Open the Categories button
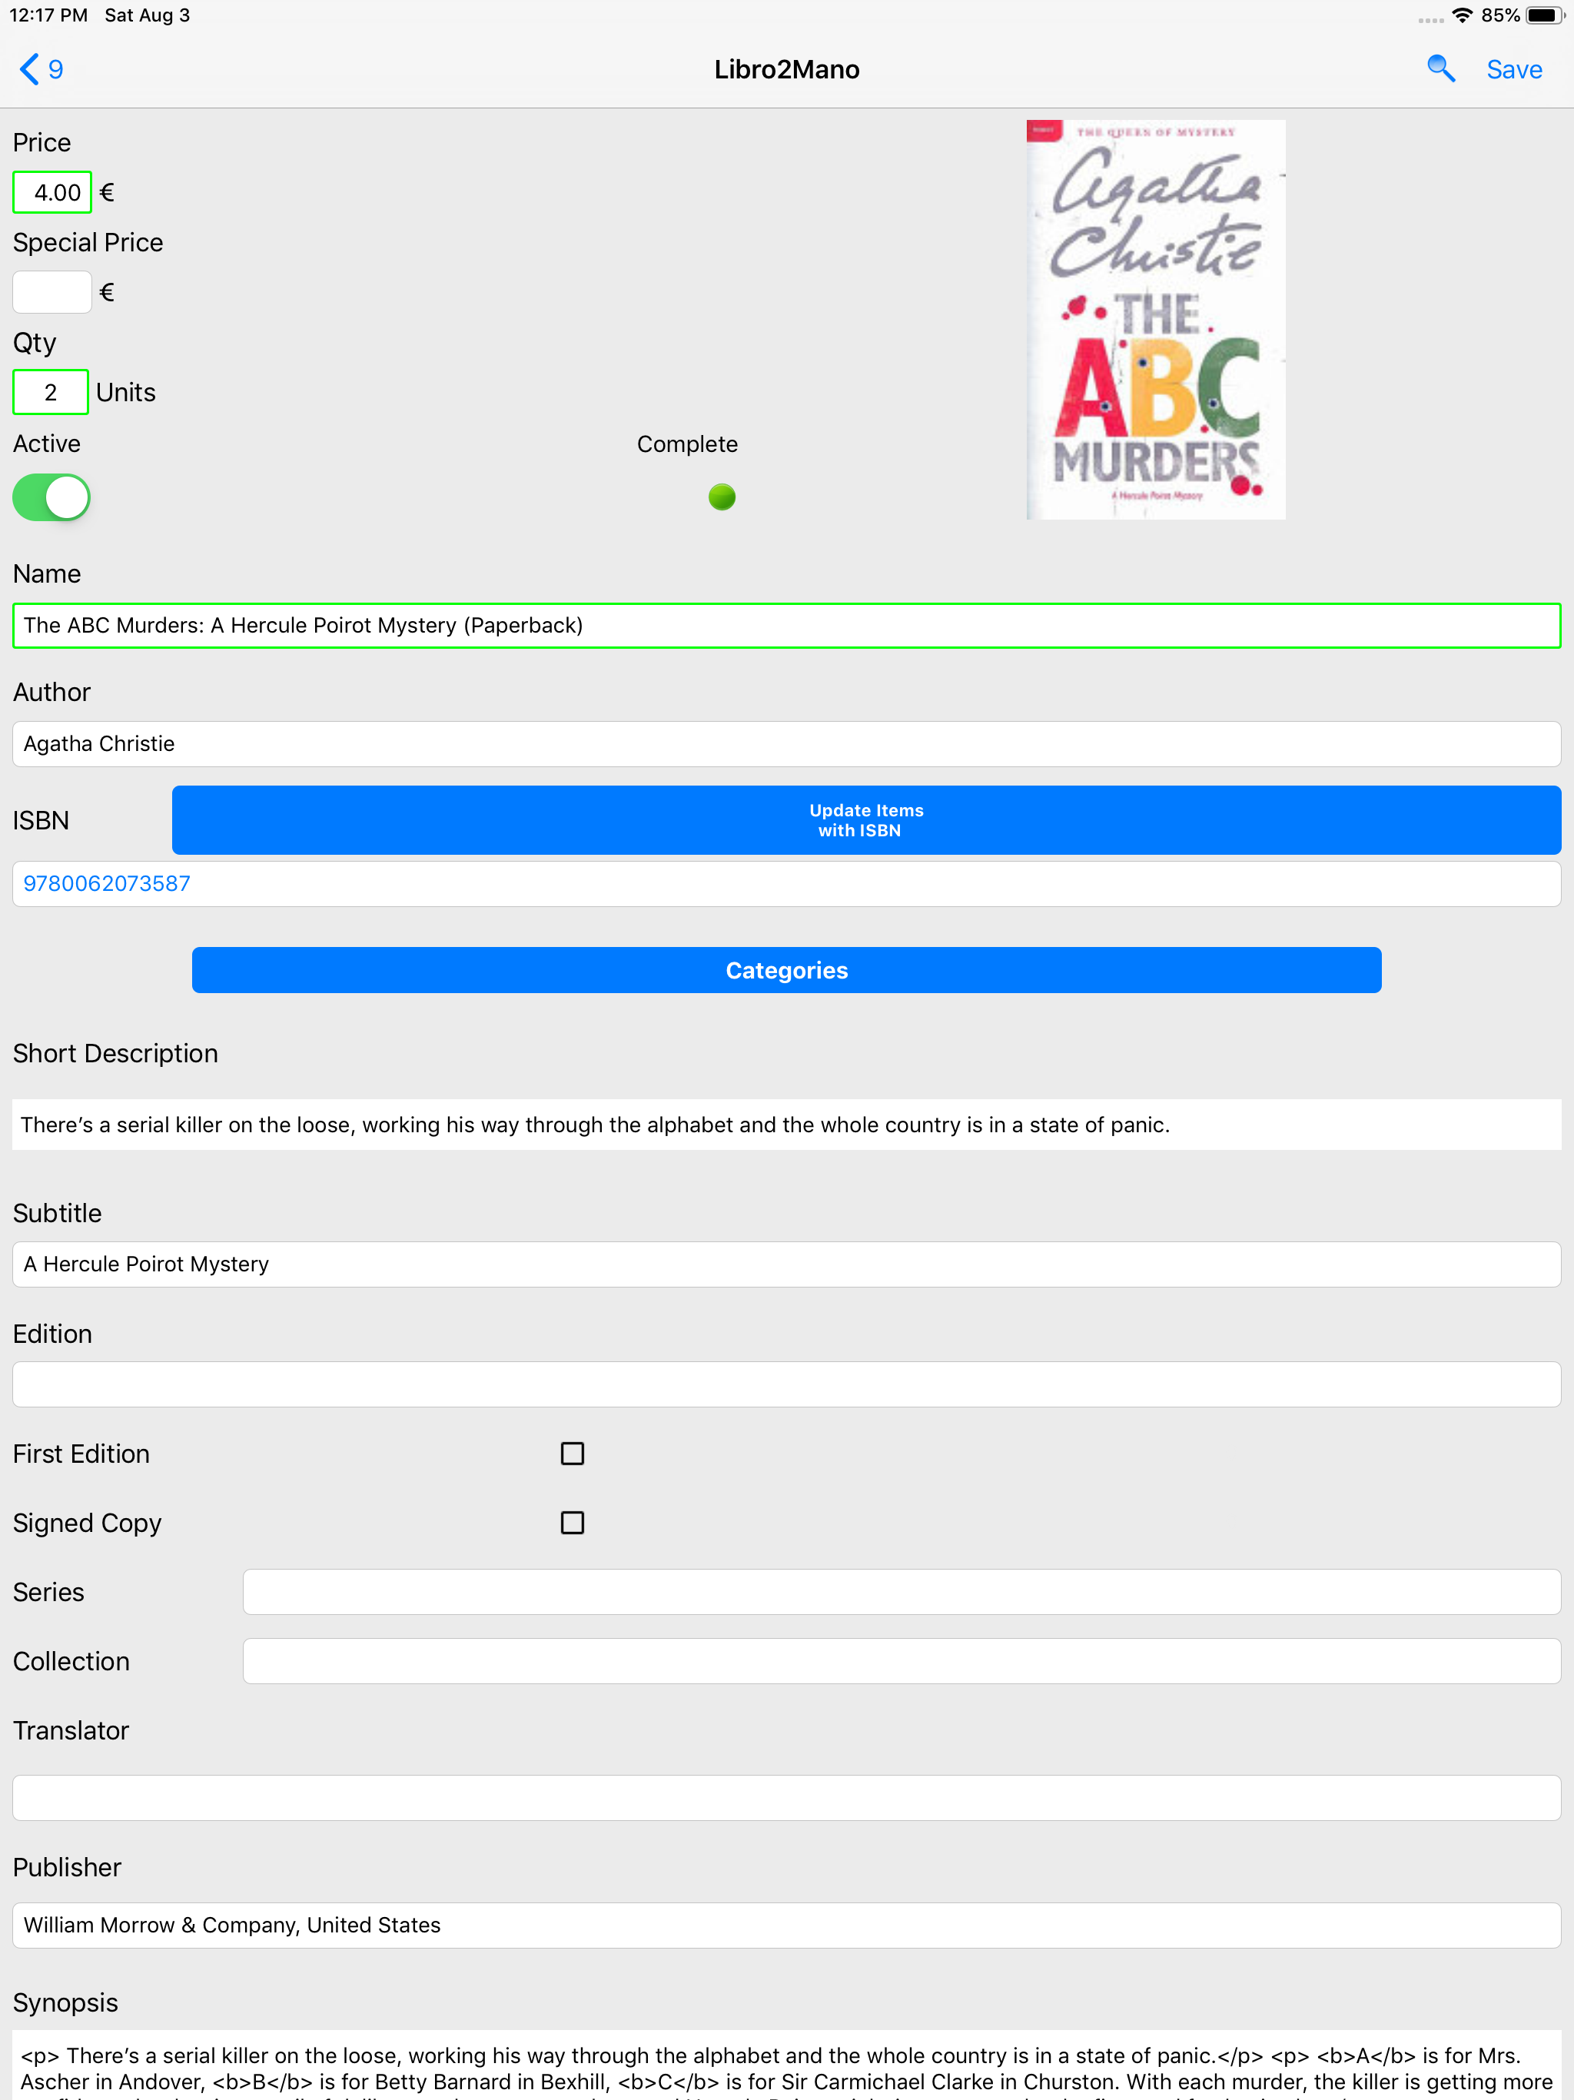 point(786,970)
